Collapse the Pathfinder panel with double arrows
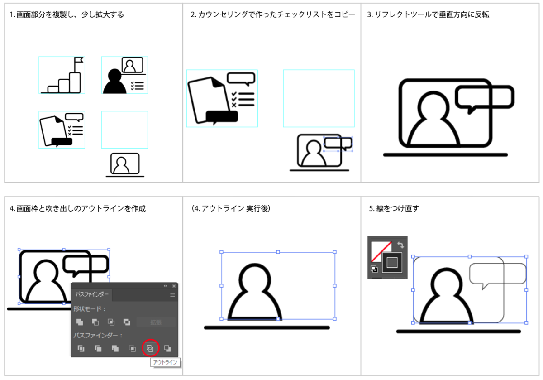This screenshot has height=380, width=543. pos(166,286)
